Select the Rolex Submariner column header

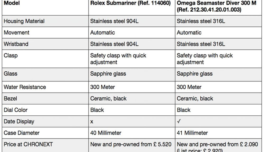(130, 3)
